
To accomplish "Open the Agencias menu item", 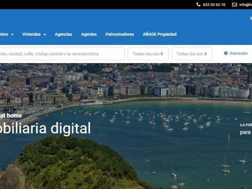I will (x=63, y=34).
